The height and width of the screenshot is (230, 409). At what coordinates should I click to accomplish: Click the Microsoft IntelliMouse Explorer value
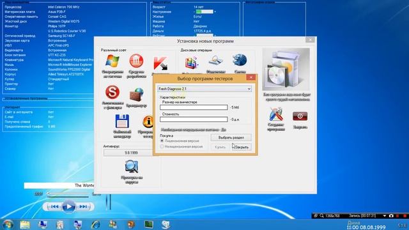click(x=70, y=65)
